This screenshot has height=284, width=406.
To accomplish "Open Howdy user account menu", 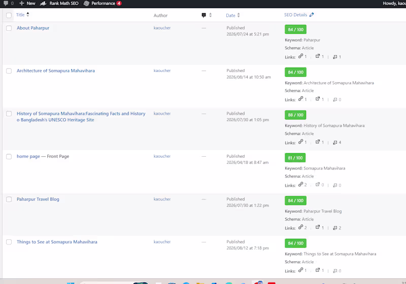I will pyautogui.click(x=394, y=3).
